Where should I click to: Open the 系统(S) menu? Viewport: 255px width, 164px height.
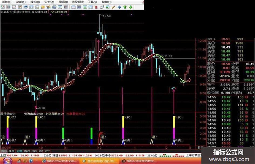pos(6,2)
